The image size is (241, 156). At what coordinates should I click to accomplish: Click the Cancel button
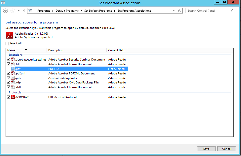click(x=227, y=149)
